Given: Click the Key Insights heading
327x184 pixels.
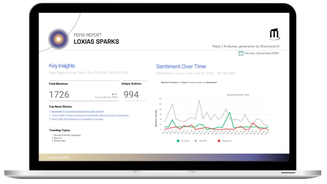Looking at the screenshot, I should coord(62,66).
